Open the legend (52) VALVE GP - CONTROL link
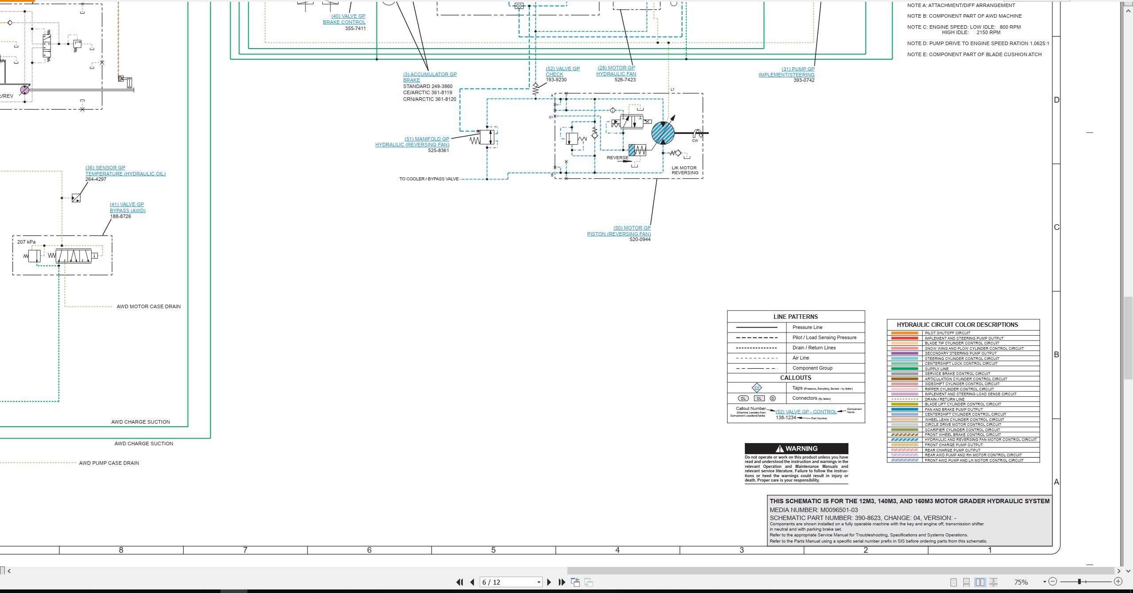Screen dimensions: 1133x593 pos(806,412)
